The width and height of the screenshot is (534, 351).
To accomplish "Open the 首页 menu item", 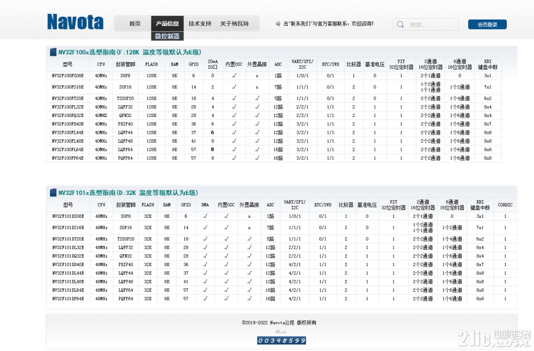I will coord(135,24).
